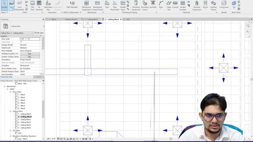The image size is (253, 142).
Task: Select the Plumbing Fixture tool
Action: point(145,5)
